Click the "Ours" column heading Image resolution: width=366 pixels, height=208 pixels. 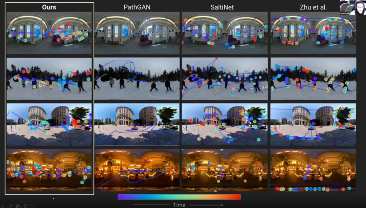pos(49,7)
